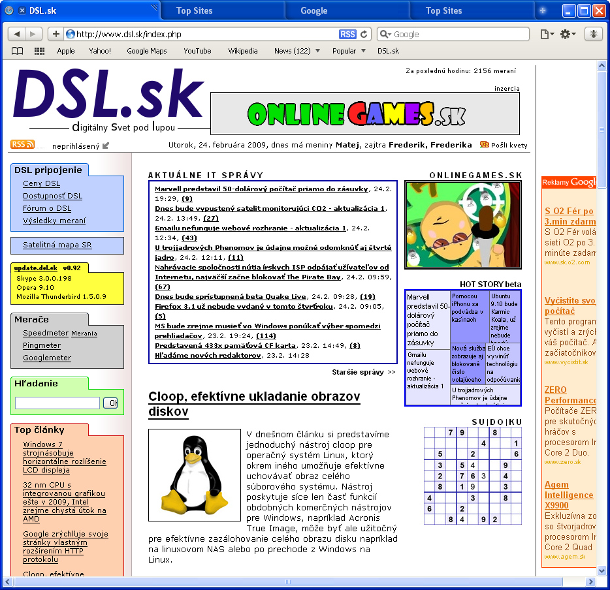This screenshot has width=610, height=590.
Task: Click the login arrow icon next to neprihlásený
Action: click(106, 146)
